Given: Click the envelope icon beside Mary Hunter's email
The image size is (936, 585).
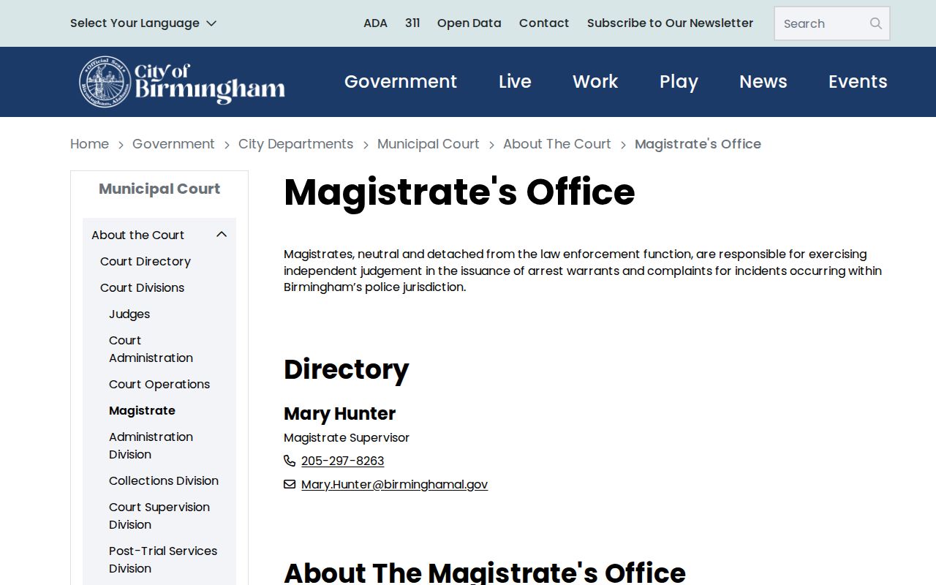Looking at the screenshot, I should 290,484.
